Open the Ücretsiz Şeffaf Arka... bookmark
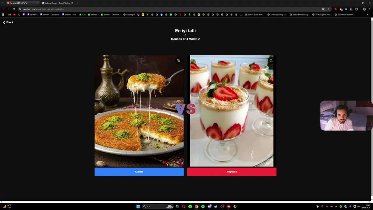 322,15
